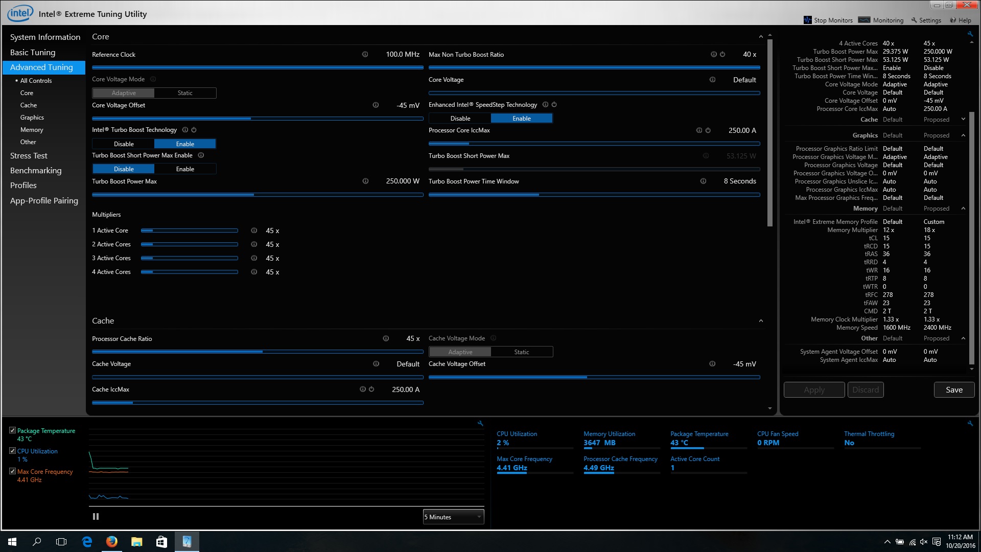Click the info icon for Max Non Turbo Boost Ratio
The width and height of the screenshot is (981, 552).
click(x=713, y=54)
